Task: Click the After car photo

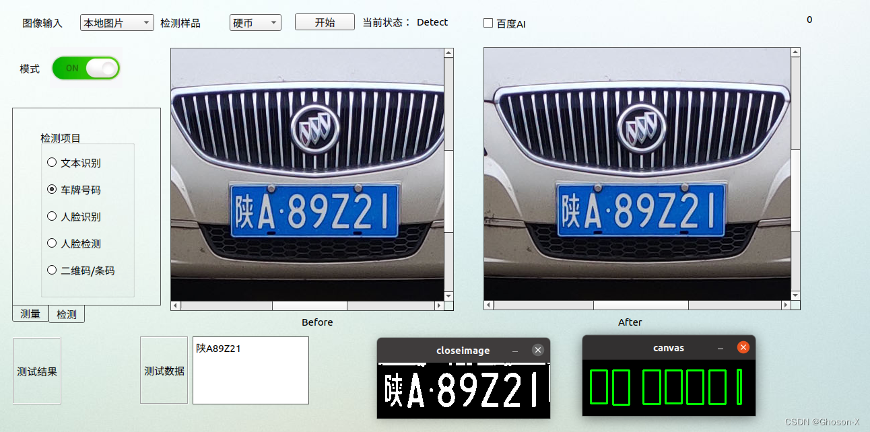Action: [x=637, y=174]
